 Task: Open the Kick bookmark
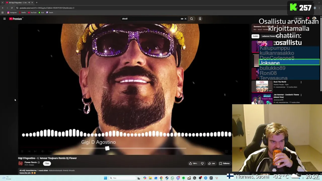point(41,13)
